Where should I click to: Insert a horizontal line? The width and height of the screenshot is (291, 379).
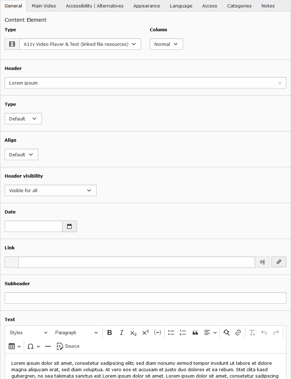coord(48,346)
